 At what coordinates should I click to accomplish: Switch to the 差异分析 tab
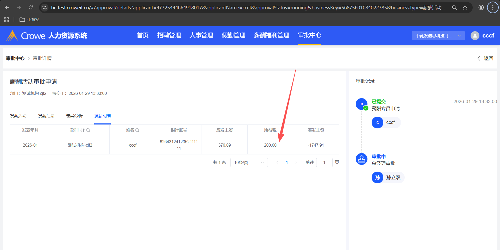(x=74, y=116)
